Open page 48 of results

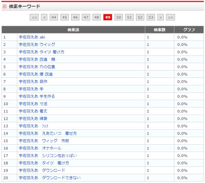pyautogui.click(x=97, y=17)
